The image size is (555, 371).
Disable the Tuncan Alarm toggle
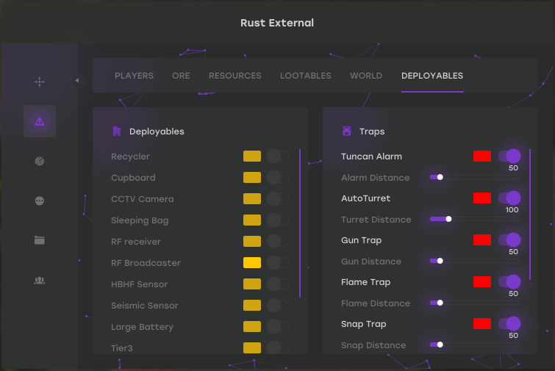(509, 156)
